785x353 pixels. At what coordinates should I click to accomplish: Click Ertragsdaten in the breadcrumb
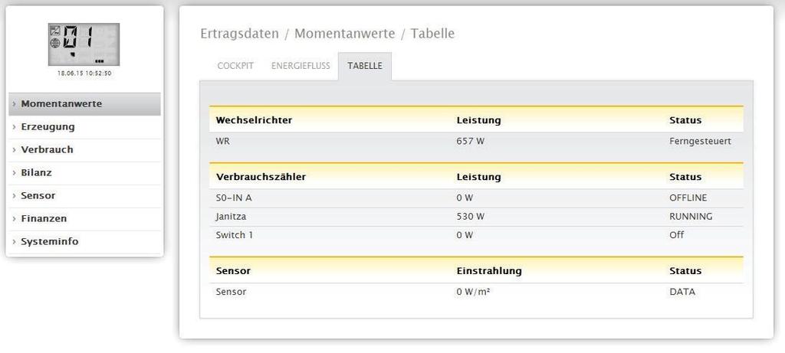pos(239,34)
